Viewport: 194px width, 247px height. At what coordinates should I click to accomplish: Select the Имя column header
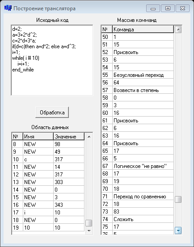pos(38,136)
